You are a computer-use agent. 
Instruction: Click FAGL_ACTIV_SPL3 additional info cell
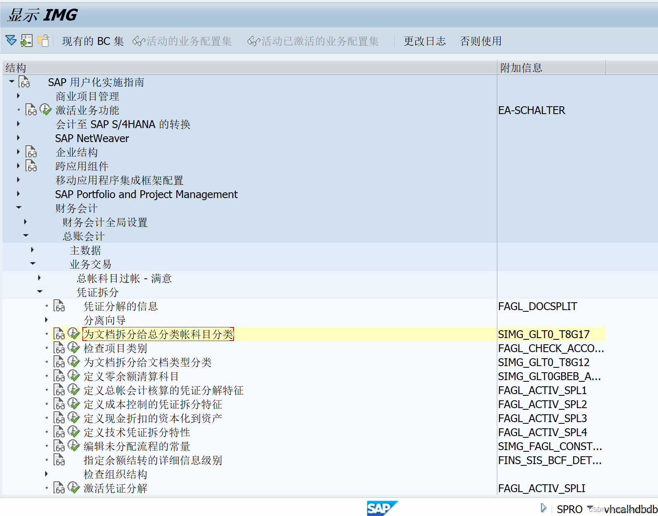point(542,418)
